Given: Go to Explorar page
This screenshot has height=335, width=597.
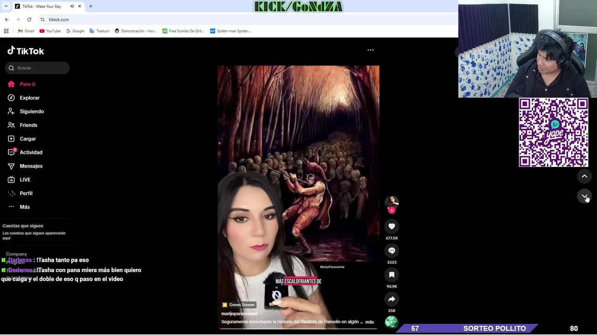Looking at the screenshot, I should pos(29,98).
